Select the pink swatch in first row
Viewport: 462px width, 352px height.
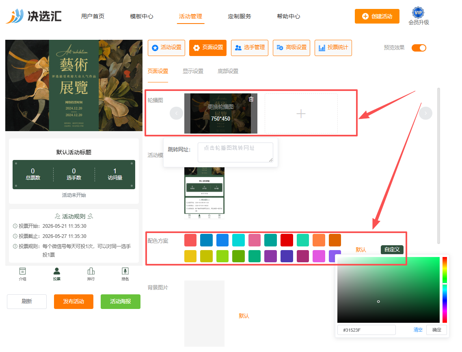click(255, 240)
